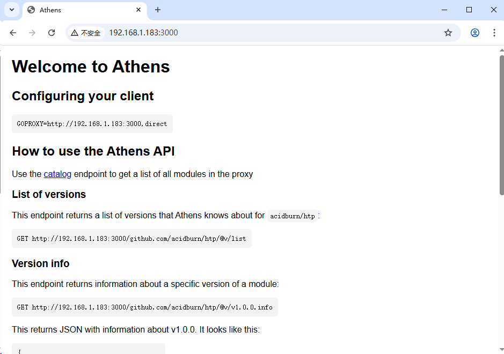Expand the tab search dropdown arrow
Viewport: 504px width, 354px height.
(12, 10)
